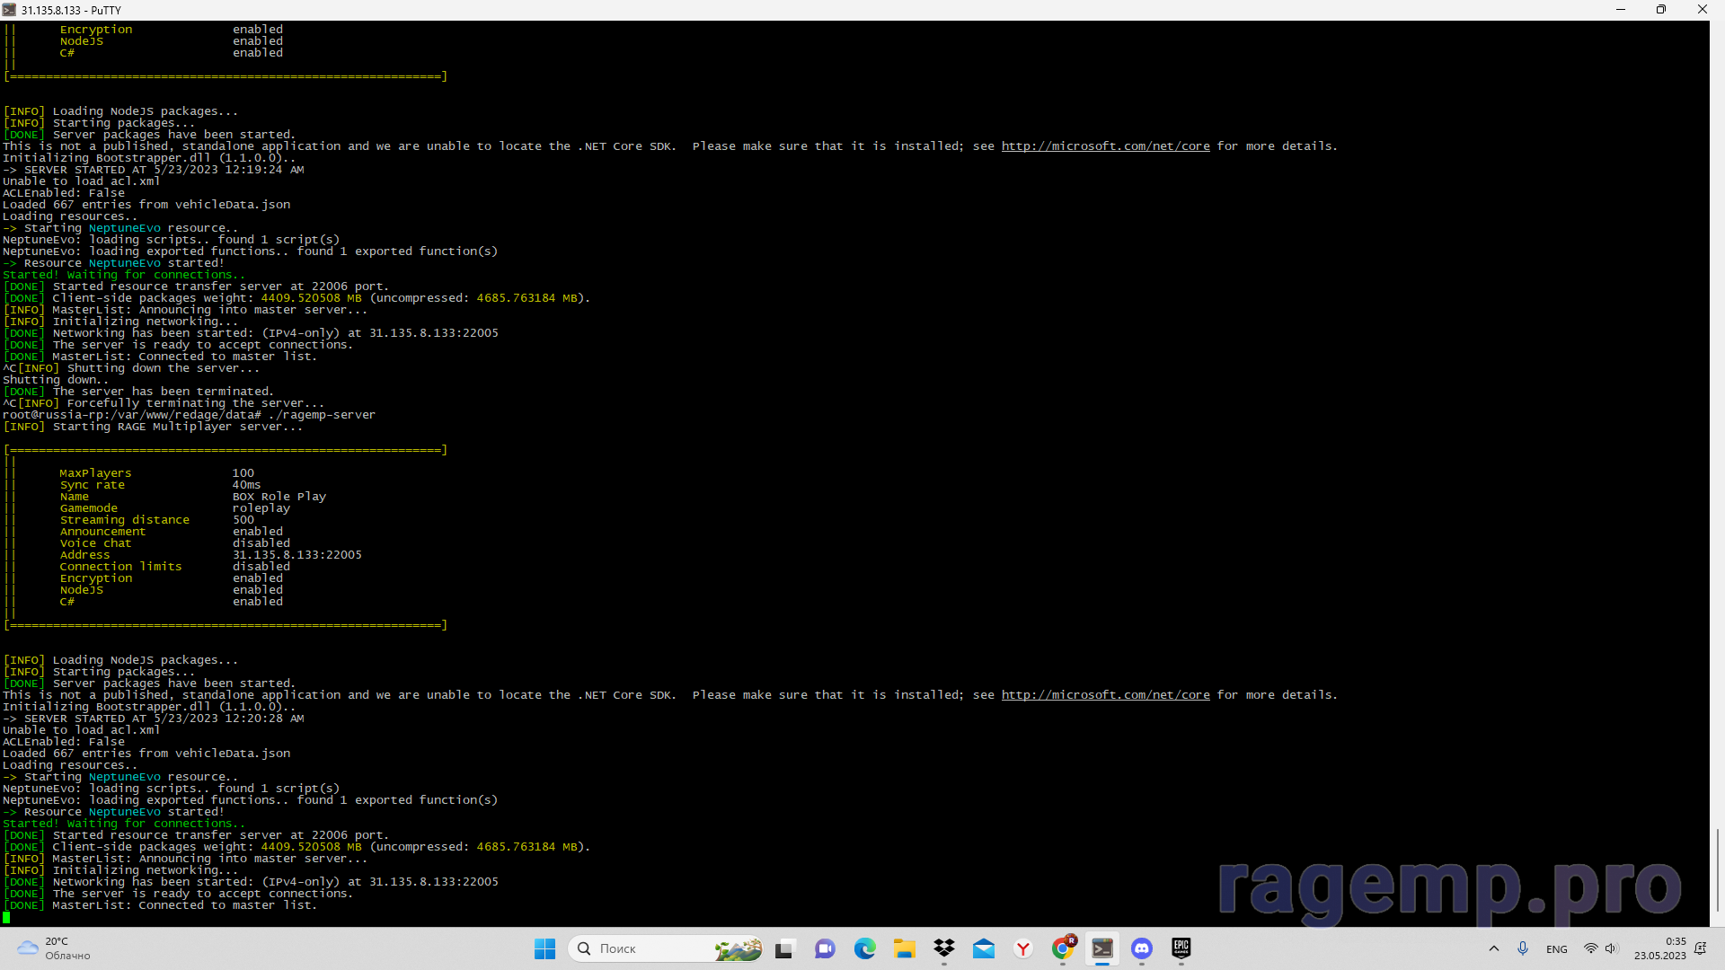Open Yandex Browser from taskbar
Viewport: 1725px width, 970px height.
(1023, 948)
